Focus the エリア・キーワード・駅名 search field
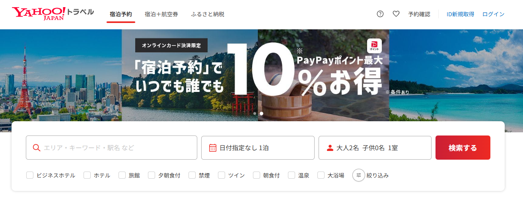Viewport: 523px width, 208px height. point(111,148)
